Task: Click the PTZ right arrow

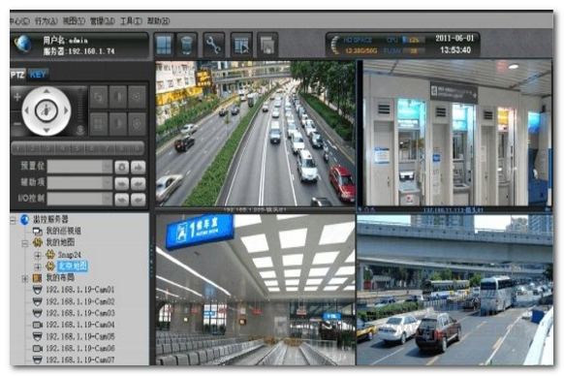Action: click(66, 110)
